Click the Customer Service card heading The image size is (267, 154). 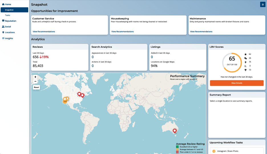(x=43, y=19)
